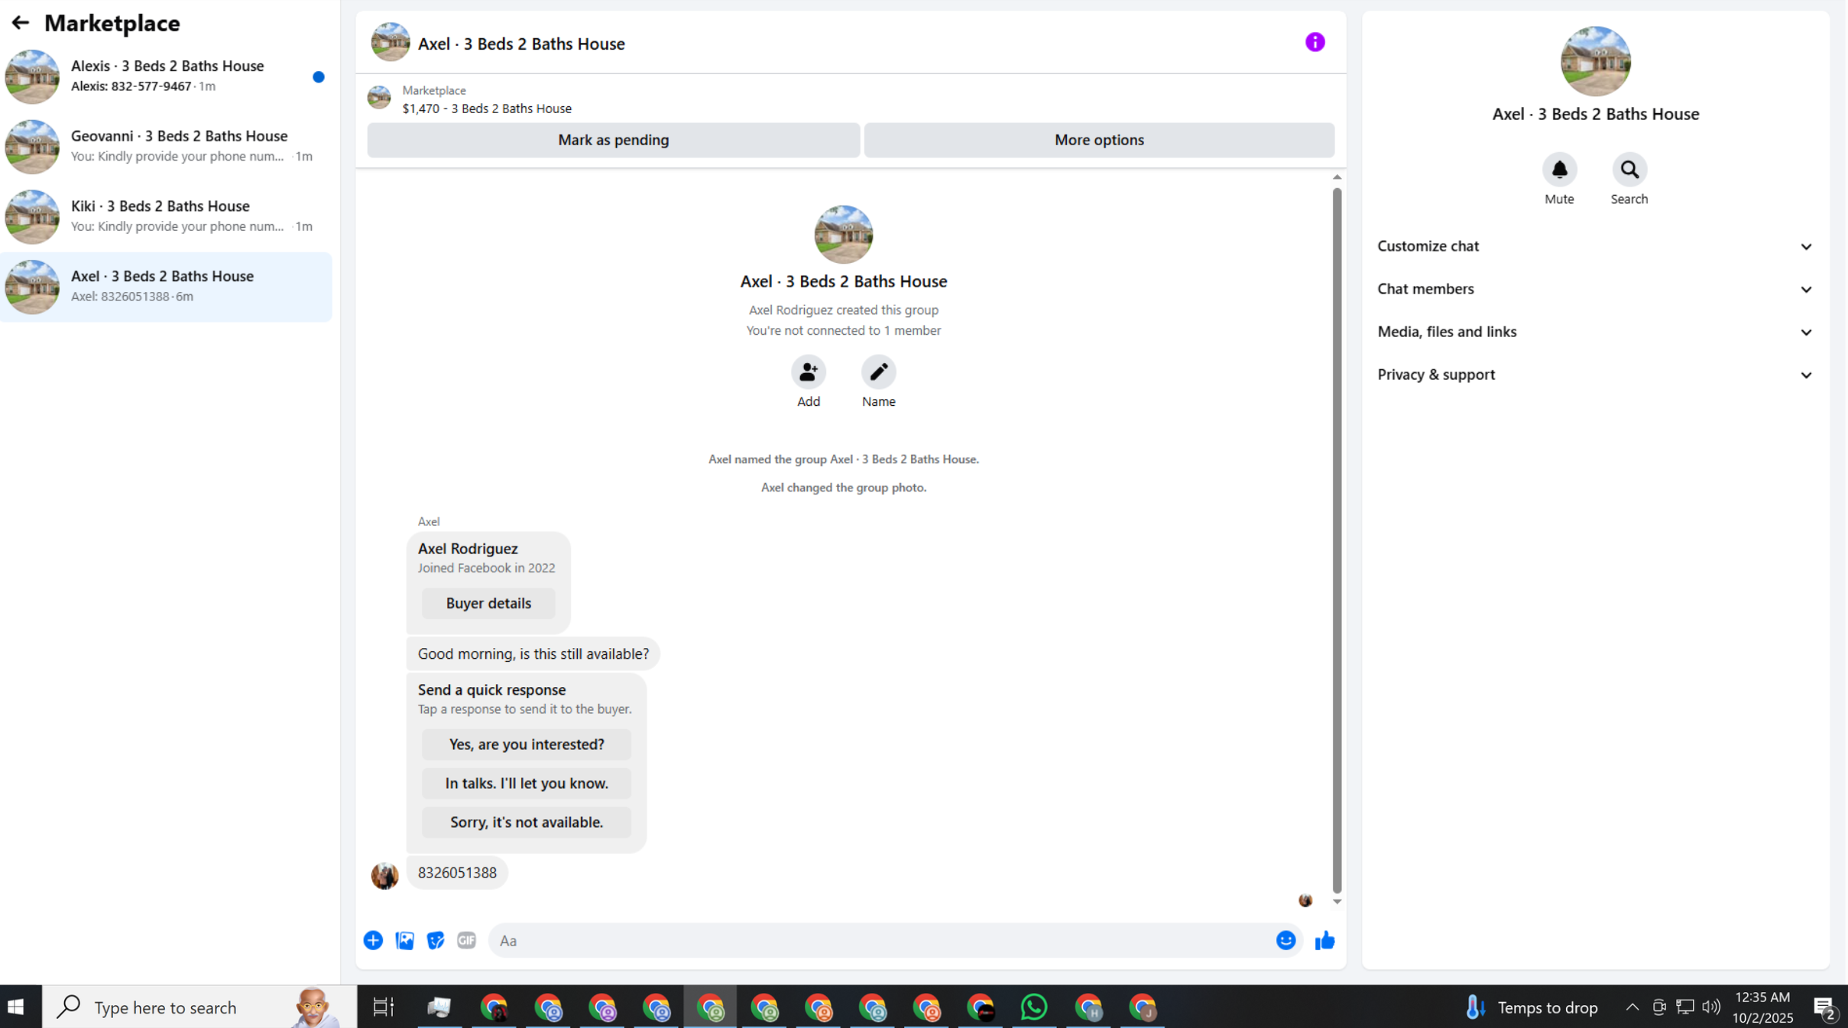The image size is (1848, 1028).
Task: Open the blue plus more actions icon
Action: pyautogui.click(x=373, y=940)
